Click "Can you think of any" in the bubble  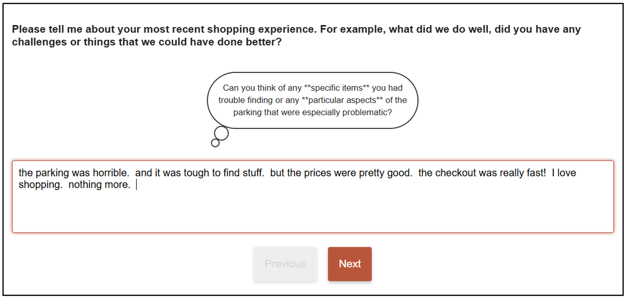pyautogui.click(x=262, y=88)
